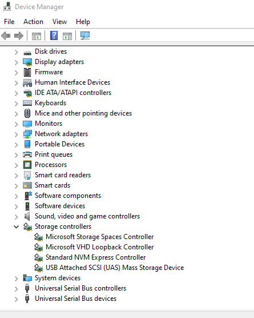Select the Human Interface Devices label
The height and width of the screenshot is (318, 254).
(x=72, y=82)
